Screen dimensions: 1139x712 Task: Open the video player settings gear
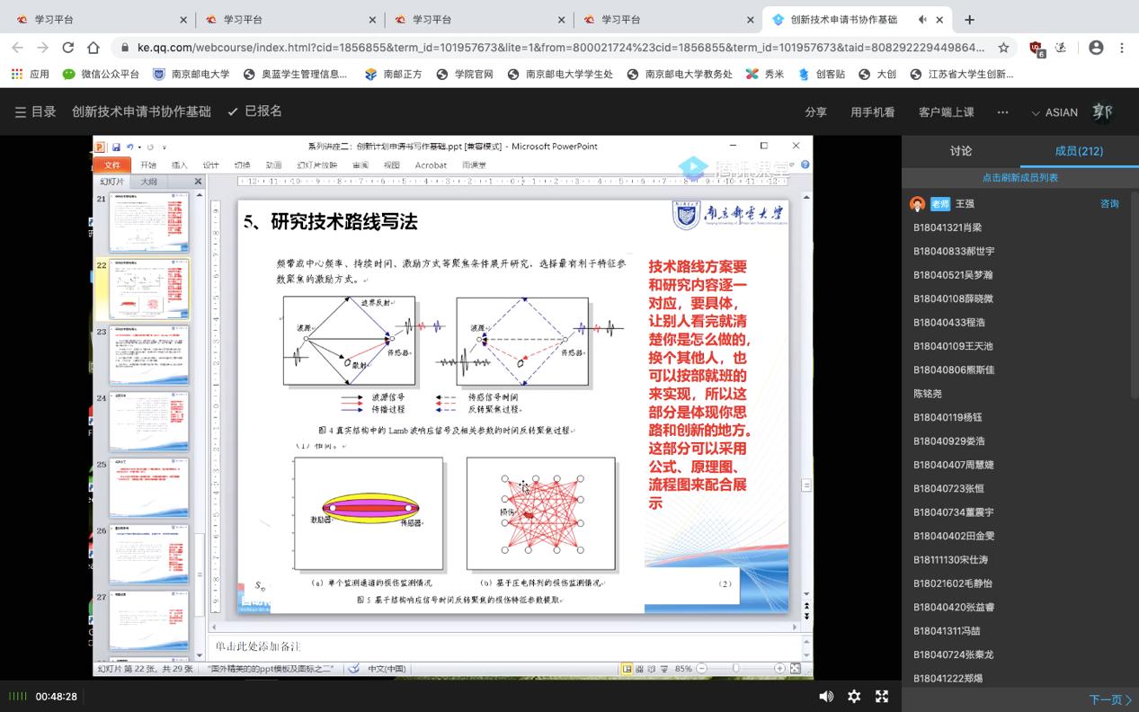(x=853, y=695)
